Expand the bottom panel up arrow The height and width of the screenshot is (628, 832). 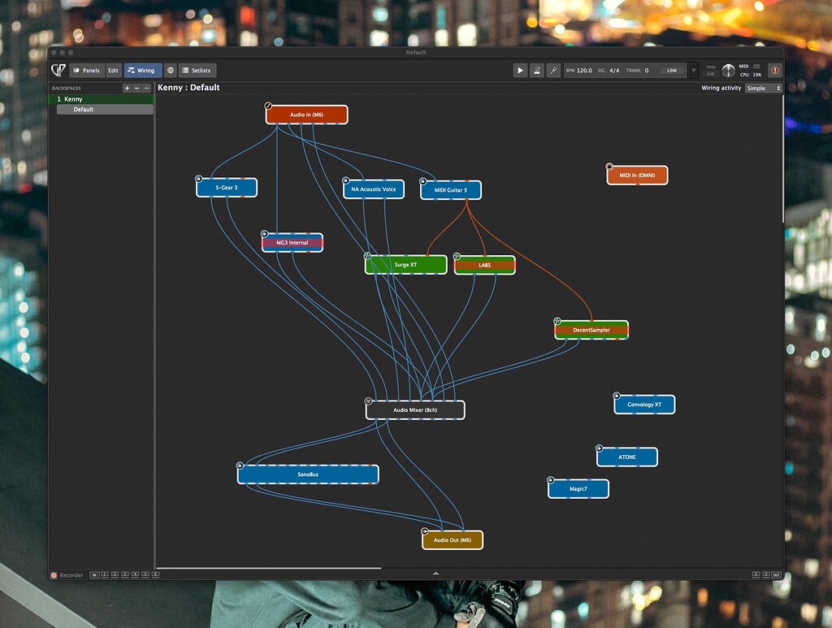click(435, 574)
